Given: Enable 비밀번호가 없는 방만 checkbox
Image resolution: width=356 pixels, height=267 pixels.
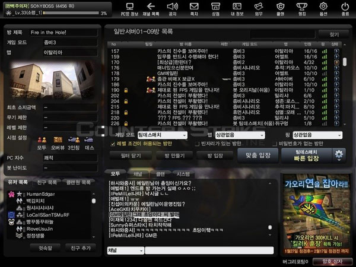Looking at the screenshot, I should (x=274, y=144).
